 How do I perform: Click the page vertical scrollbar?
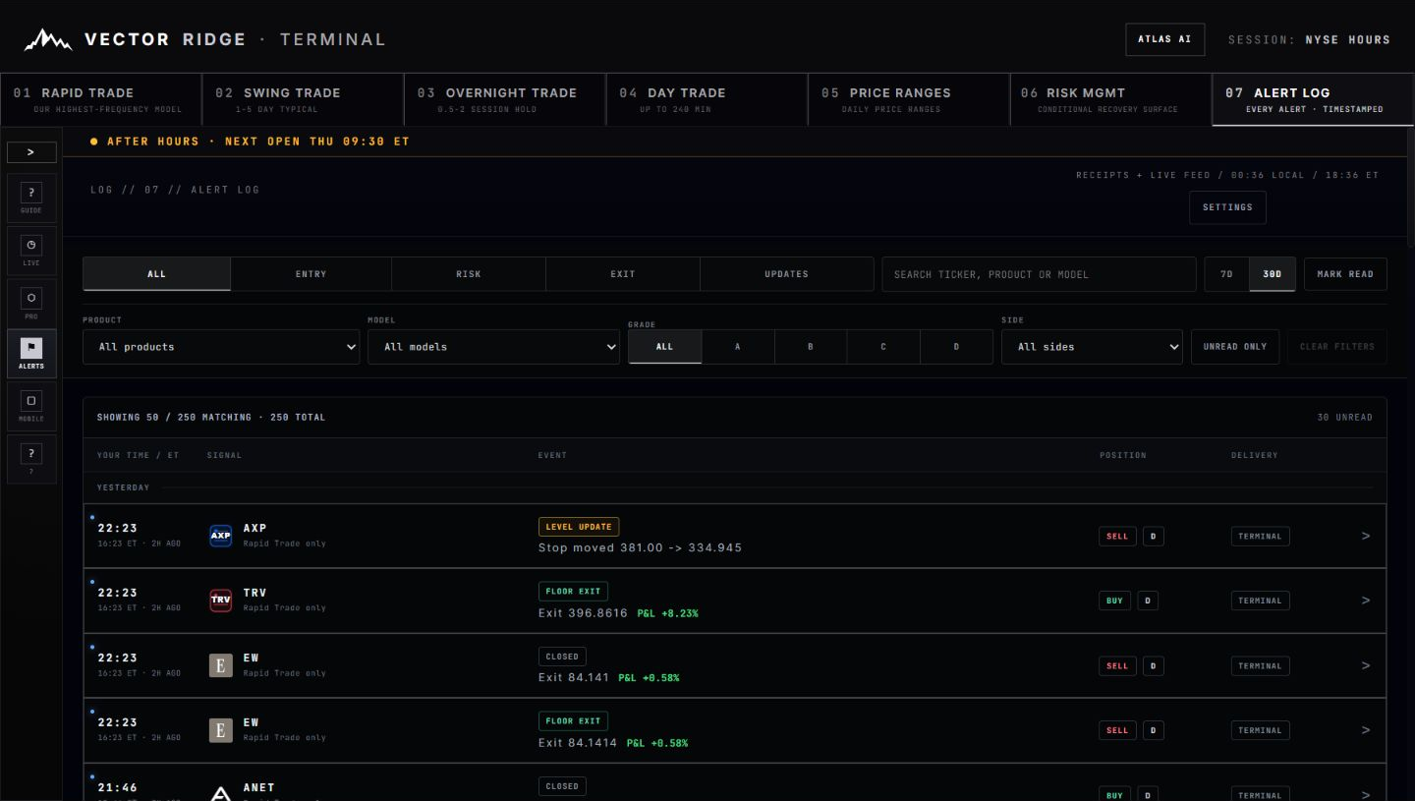tap(1411, 187)
